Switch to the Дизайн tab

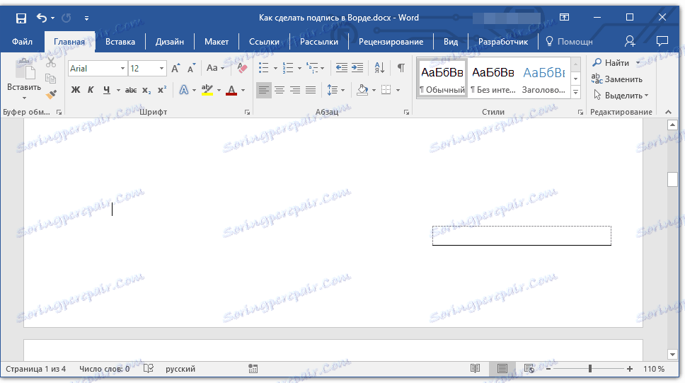[170, 42]
